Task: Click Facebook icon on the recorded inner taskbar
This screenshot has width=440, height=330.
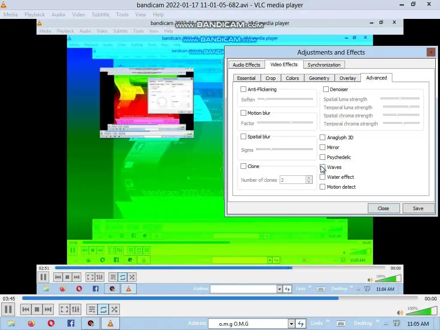Action: tap(95, 289)
